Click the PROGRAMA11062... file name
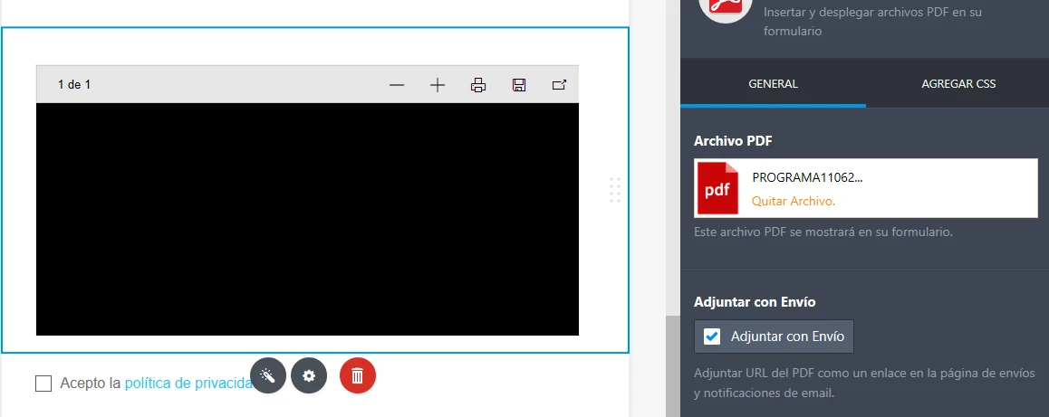 click(807, 178)
